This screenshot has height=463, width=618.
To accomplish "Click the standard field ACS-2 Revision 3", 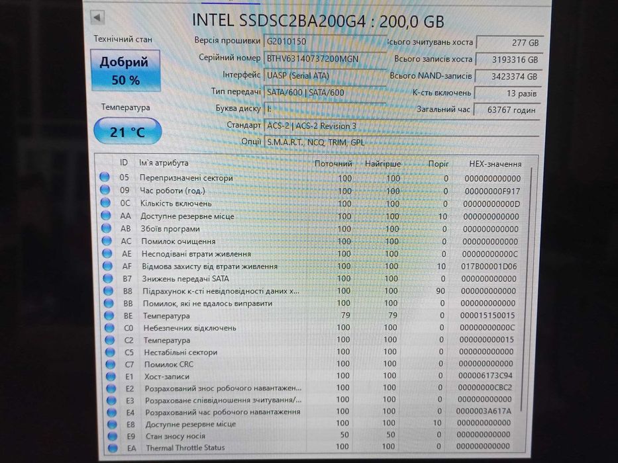I will tap(401, 126).
